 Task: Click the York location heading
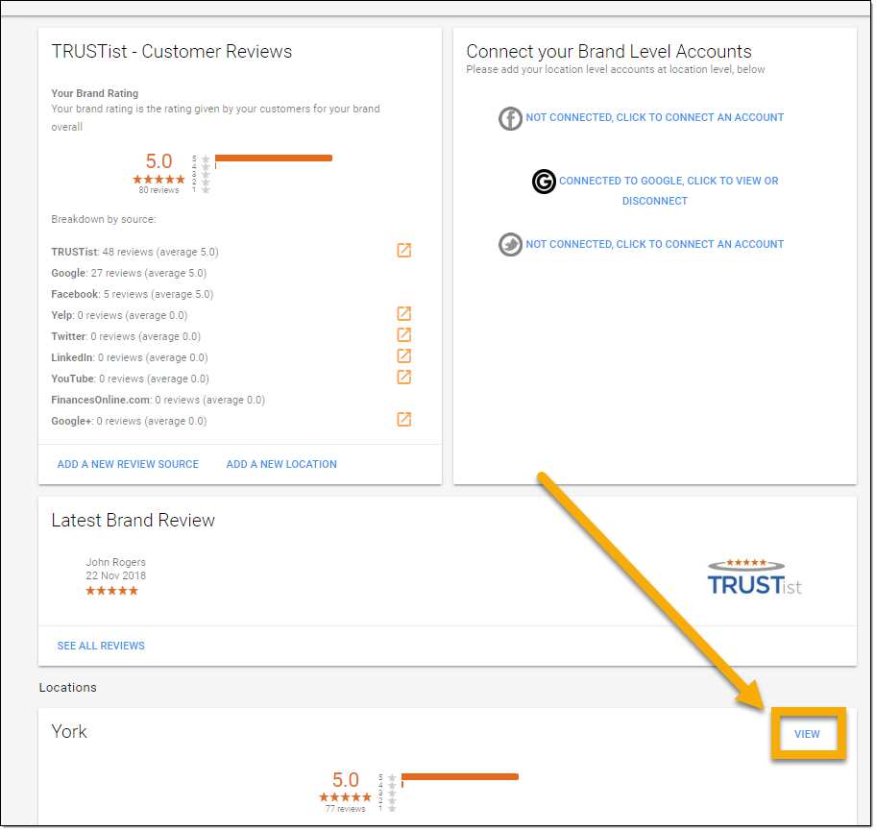pyautogui.click(x=68, y=731)
